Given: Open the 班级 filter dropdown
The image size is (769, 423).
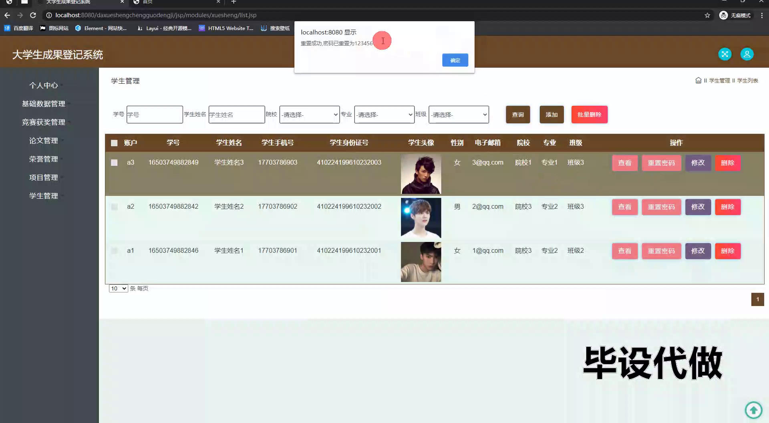Looking at the screenshot, I should (459, 115).
